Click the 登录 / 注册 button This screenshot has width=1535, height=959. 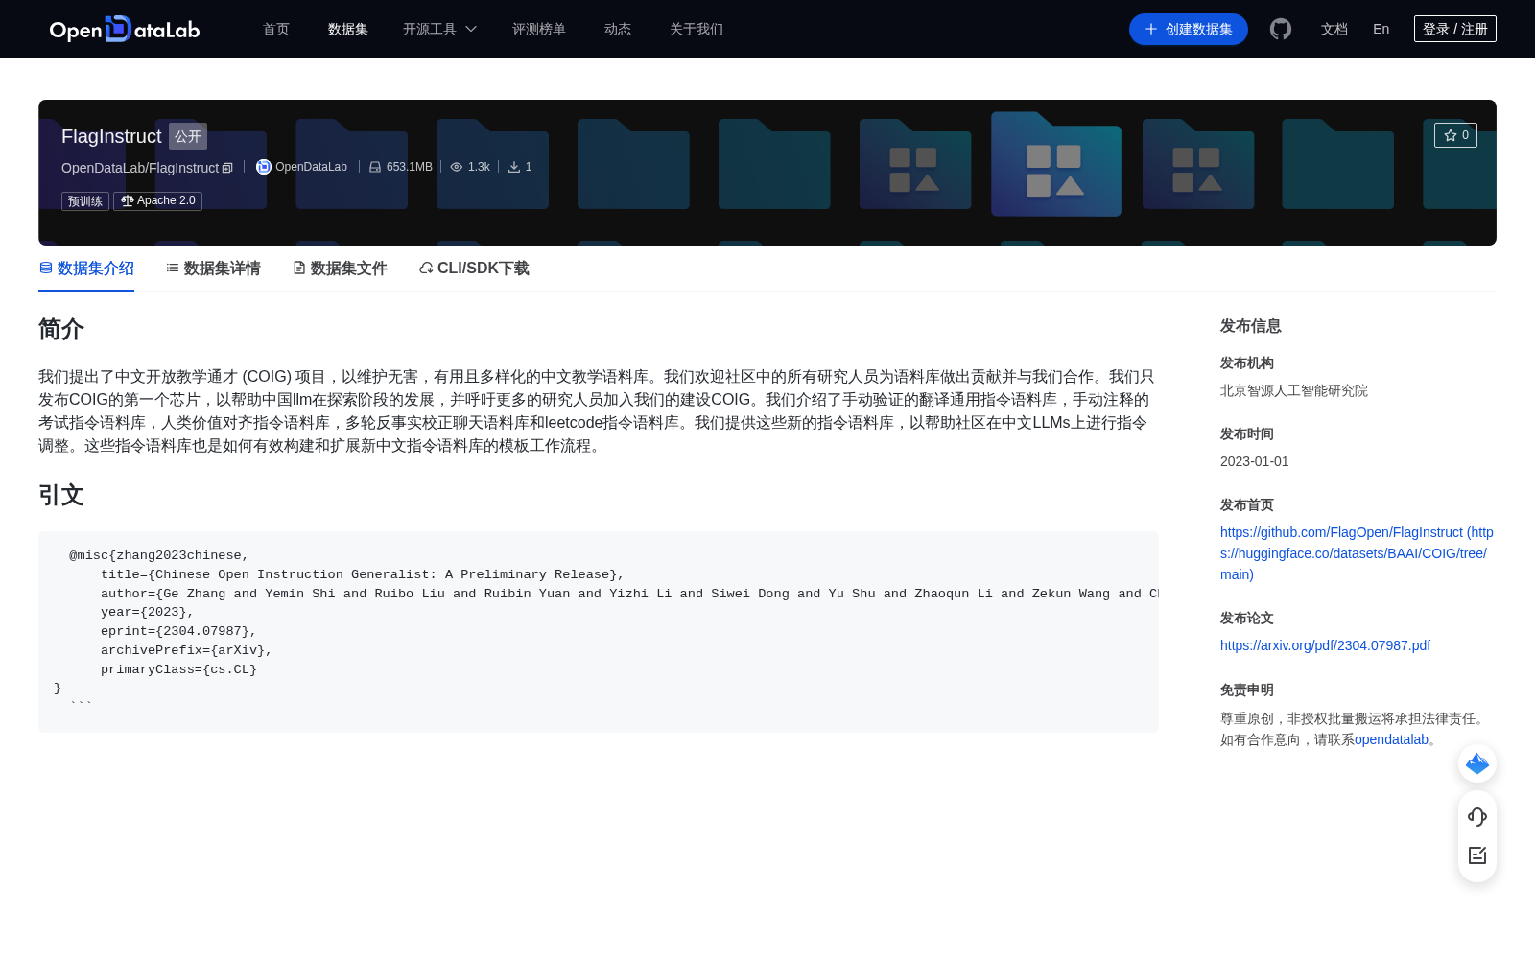tap(1455, 29)
